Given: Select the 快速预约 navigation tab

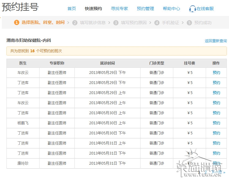Looking at the screenshot, I should tap(93, 9).
